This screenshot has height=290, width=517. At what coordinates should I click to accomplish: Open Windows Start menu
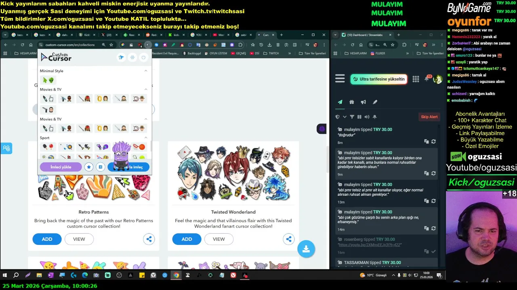pos(5,275)
